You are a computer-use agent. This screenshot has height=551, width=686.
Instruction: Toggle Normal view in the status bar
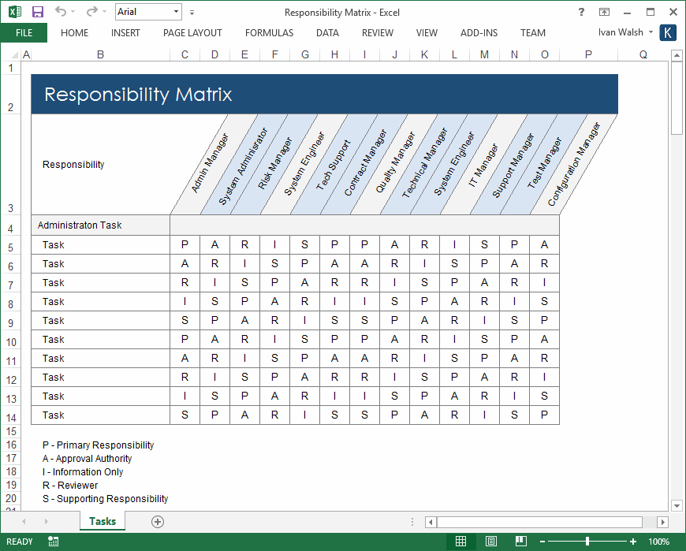[461, 542]
